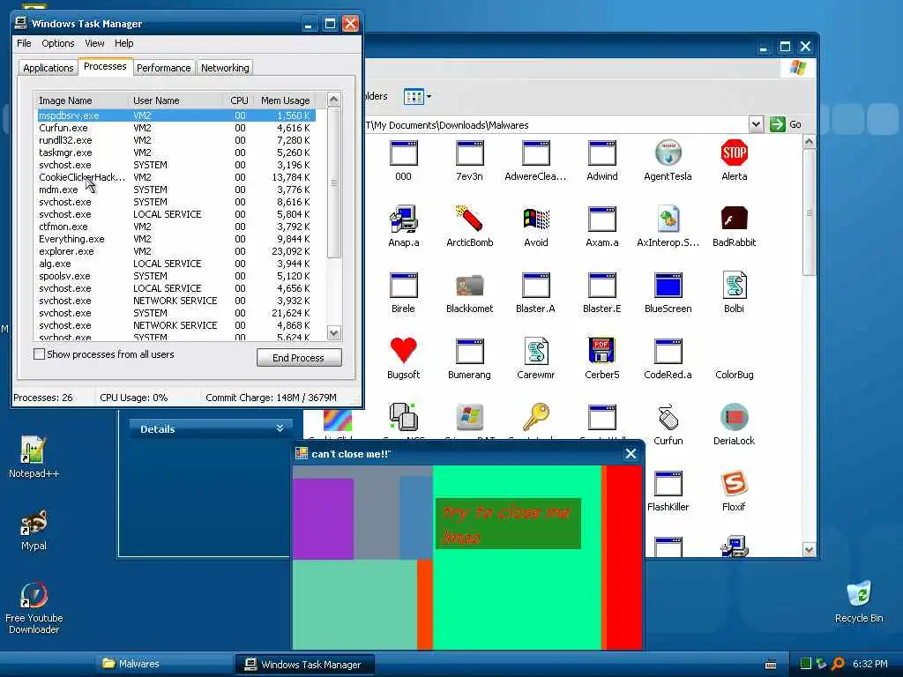This screenshot has height=677, width=903.
Task: Click process list scroll down arrow
Action: [334, 332]
